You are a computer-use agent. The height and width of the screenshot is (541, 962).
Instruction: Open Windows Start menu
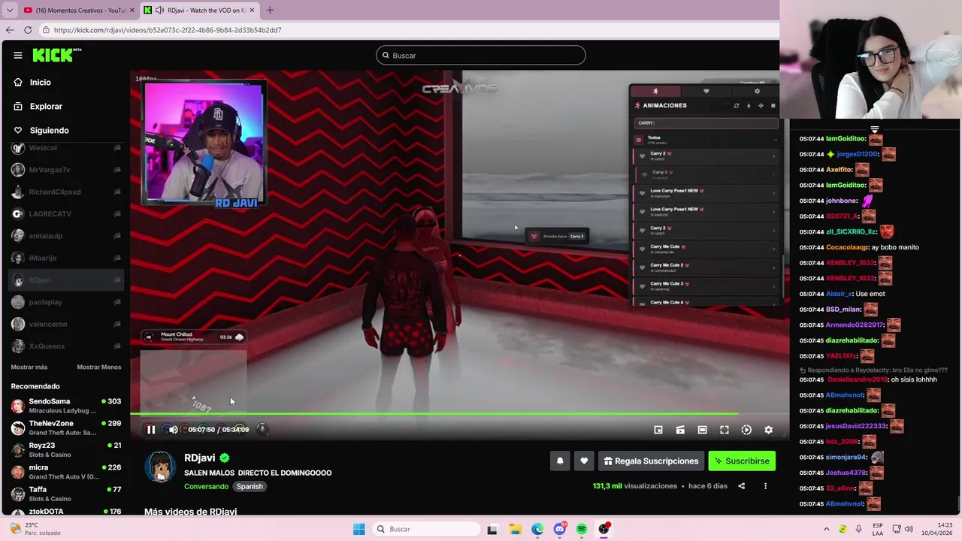[x=358, y=529]
